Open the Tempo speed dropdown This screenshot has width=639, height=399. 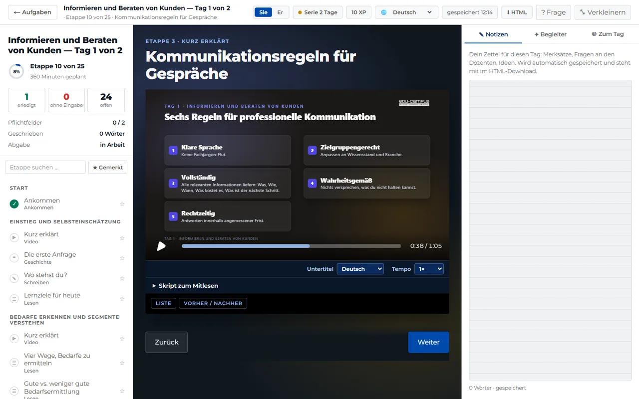pyautogui.click(x=429, y=269)
